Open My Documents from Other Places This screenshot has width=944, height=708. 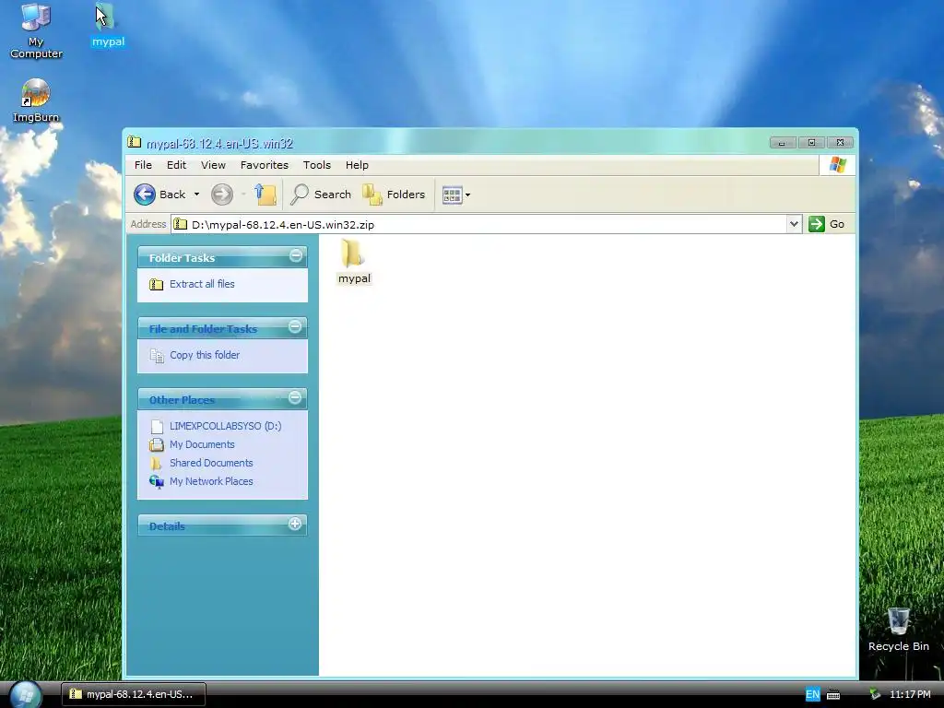click(202, 445)
